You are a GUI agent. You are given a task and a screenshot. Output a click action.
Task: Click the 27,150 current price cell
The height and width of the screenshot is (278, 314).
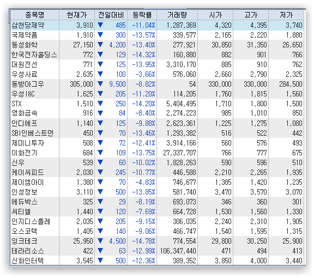coord(83,45)
